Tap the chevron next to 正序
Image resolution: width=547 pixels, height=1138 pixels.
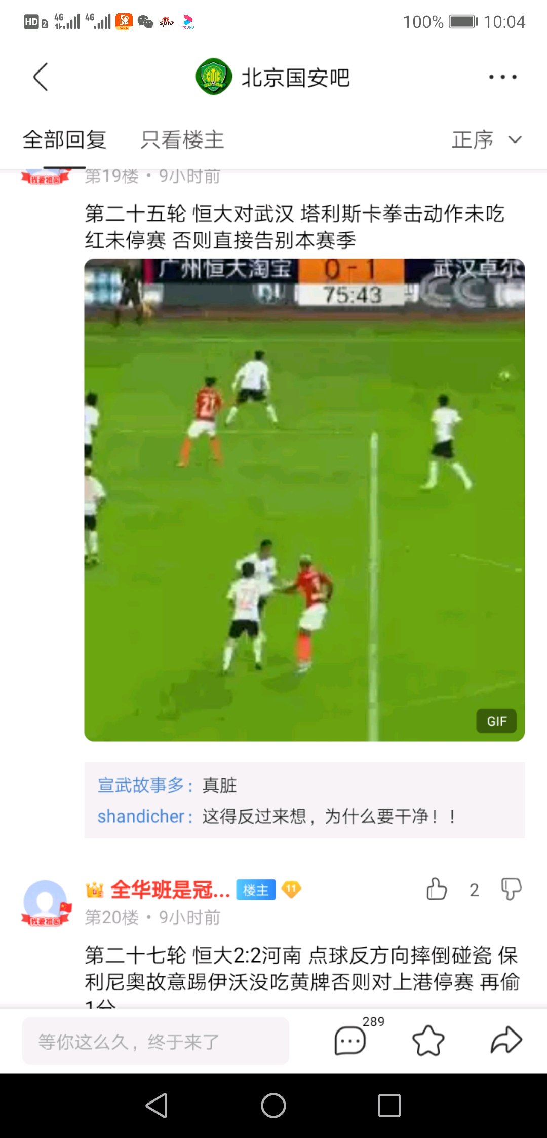pos(515,139)
